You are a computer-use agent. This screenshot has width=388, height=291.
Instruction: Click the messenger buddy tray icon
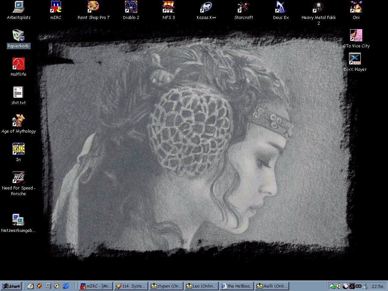coord(365,286)
